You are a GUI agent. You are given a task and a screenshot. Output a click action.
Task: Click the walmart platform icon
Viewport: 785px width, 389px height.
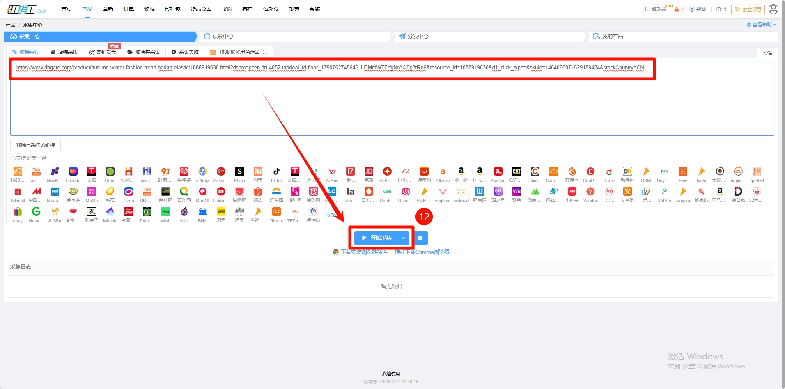tap(461, 192)
